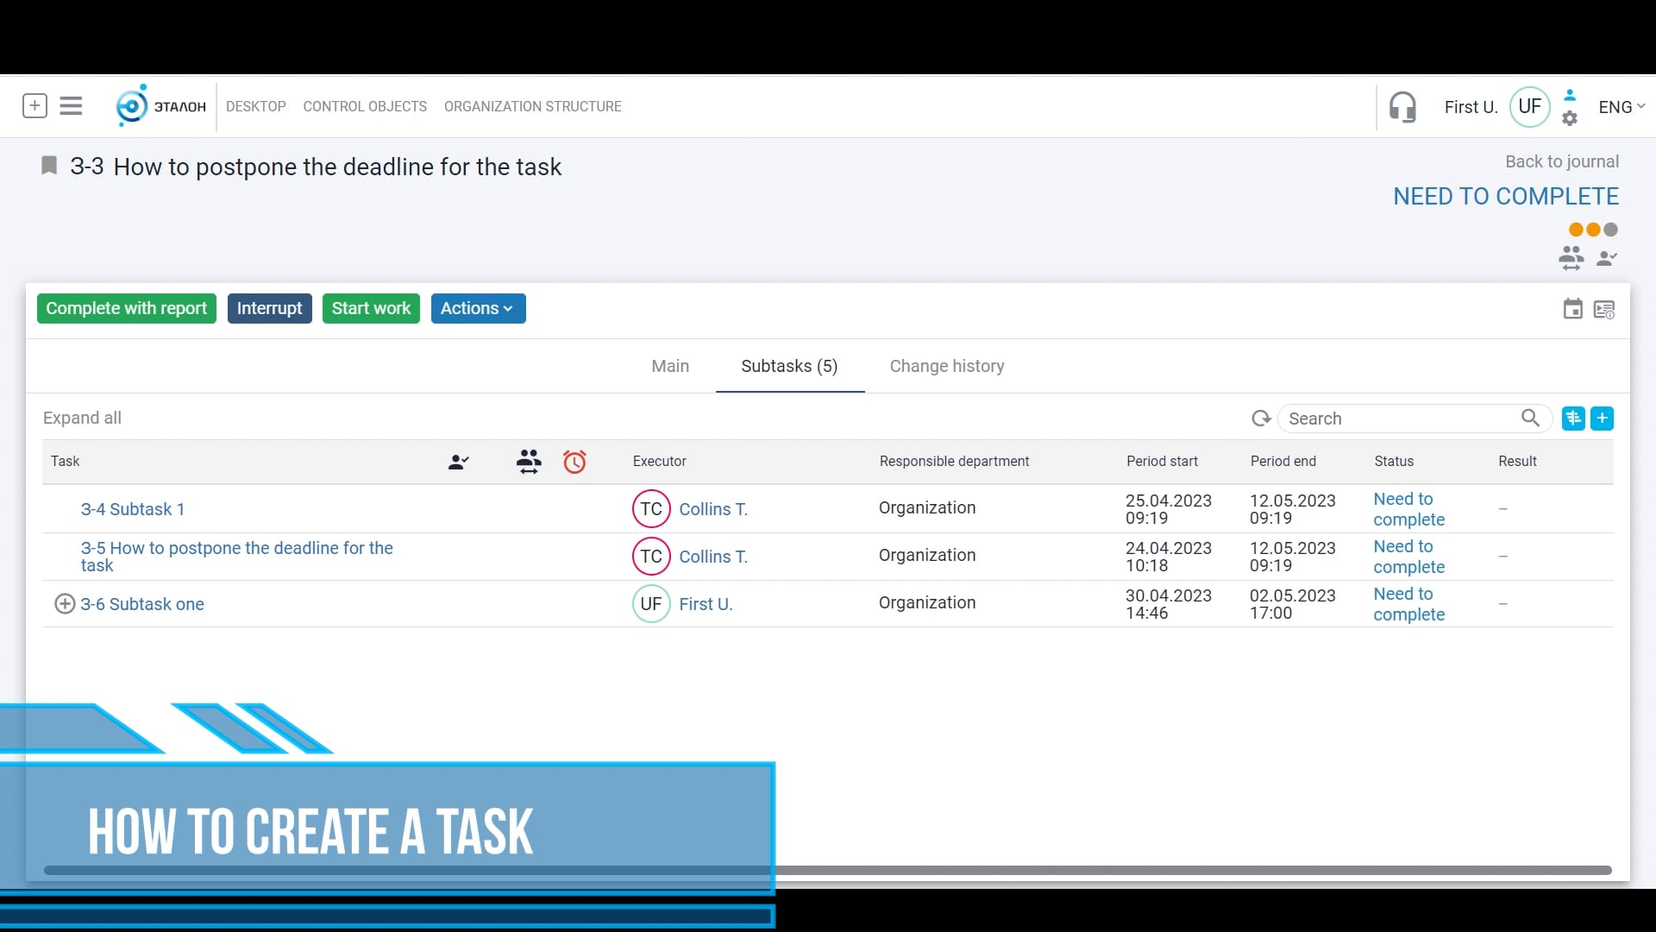
Task: Switch to the Change history tab
Action: 946,366
